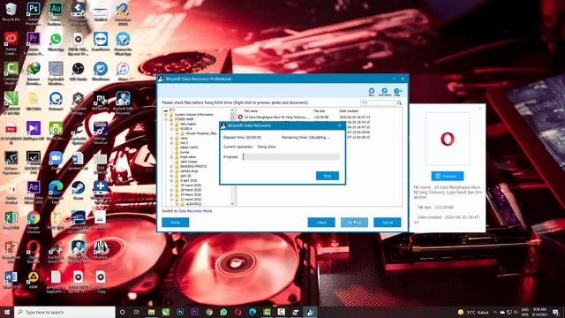Launch Opera Browser desktop shortcut

tap(34, 252)
